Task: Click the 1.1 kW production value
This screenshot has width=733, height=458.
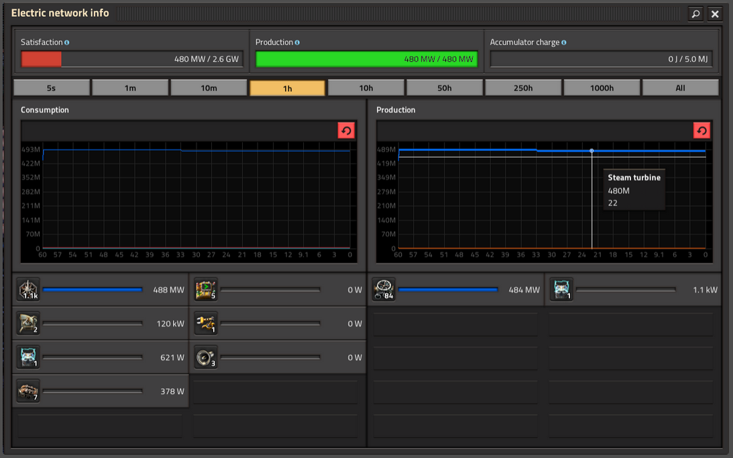Action: tap(705, 290)
